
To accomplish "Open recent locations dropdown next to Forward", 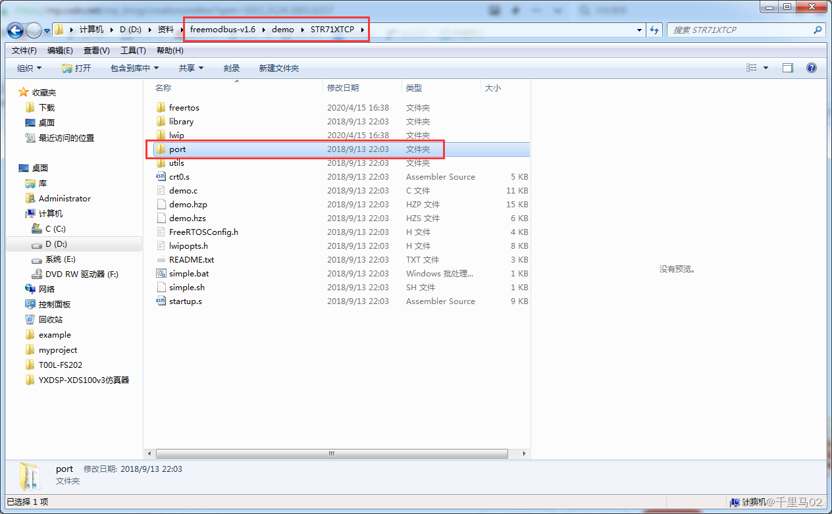I will pyautogui.click(x=47, y=30).
